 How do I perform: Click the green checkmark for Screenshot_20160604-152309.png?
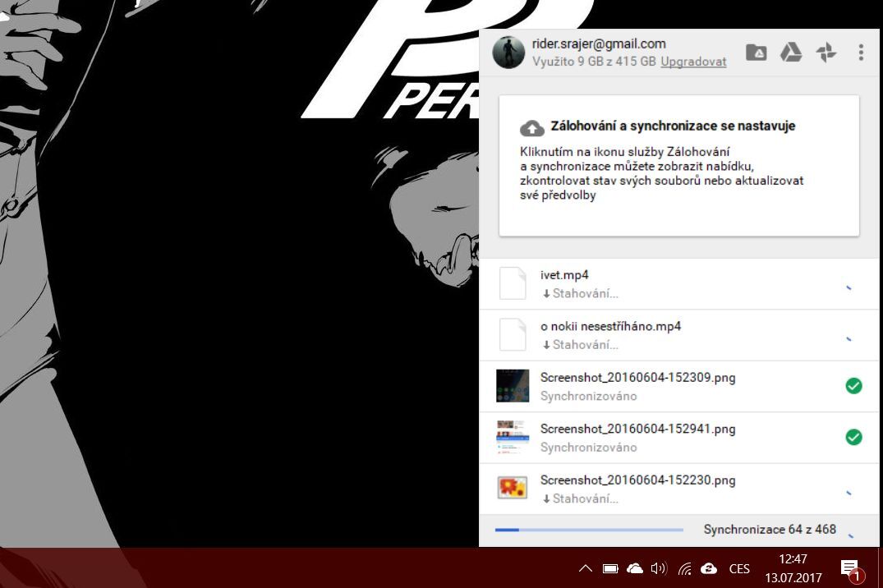pos(853,386)
